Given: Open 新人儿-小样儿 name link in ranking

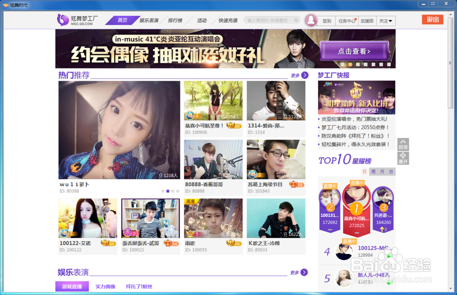Looking at the screenshot, I should point(374,275).
